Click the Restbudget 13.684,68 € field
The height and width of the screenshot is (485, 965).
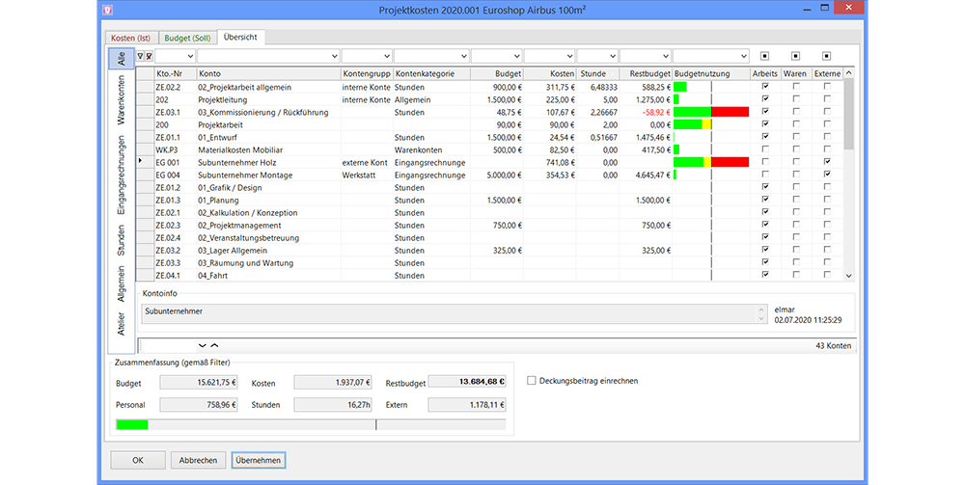point(466,382)
